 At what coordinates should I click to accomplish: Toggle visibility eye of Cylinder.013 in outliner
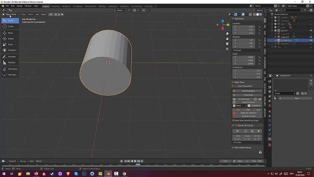point(311,40)
